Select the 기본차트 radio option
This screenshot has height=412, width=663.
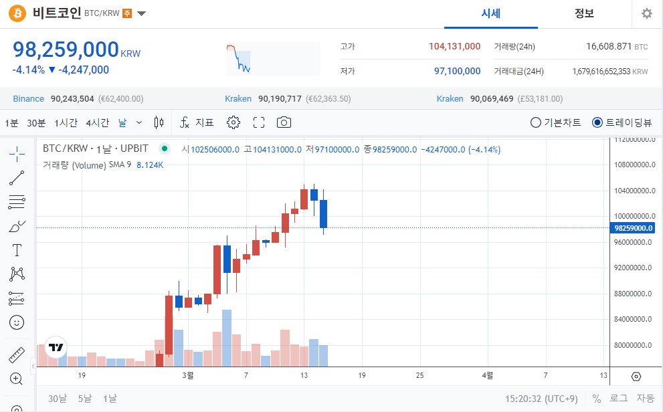tap(555, 122)
